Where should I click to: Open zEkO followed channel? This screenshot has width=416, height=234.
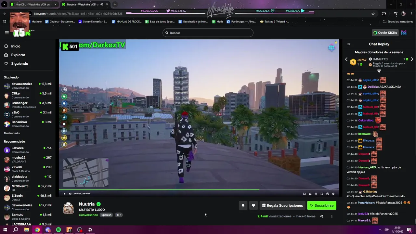click(28, 114)
